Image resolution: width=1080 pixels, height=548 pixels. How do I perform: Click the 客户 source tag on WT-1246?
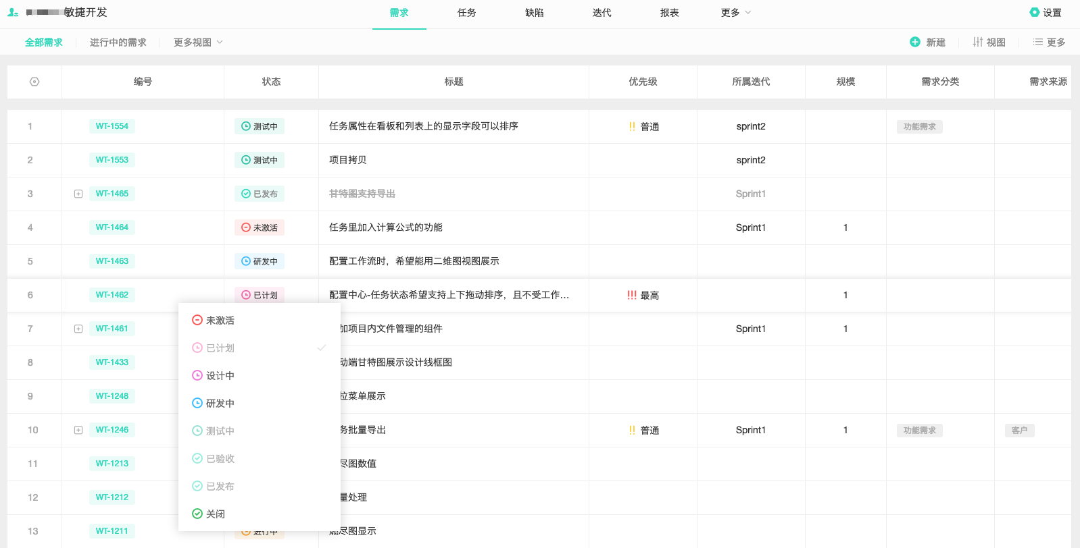point(1020,431)
